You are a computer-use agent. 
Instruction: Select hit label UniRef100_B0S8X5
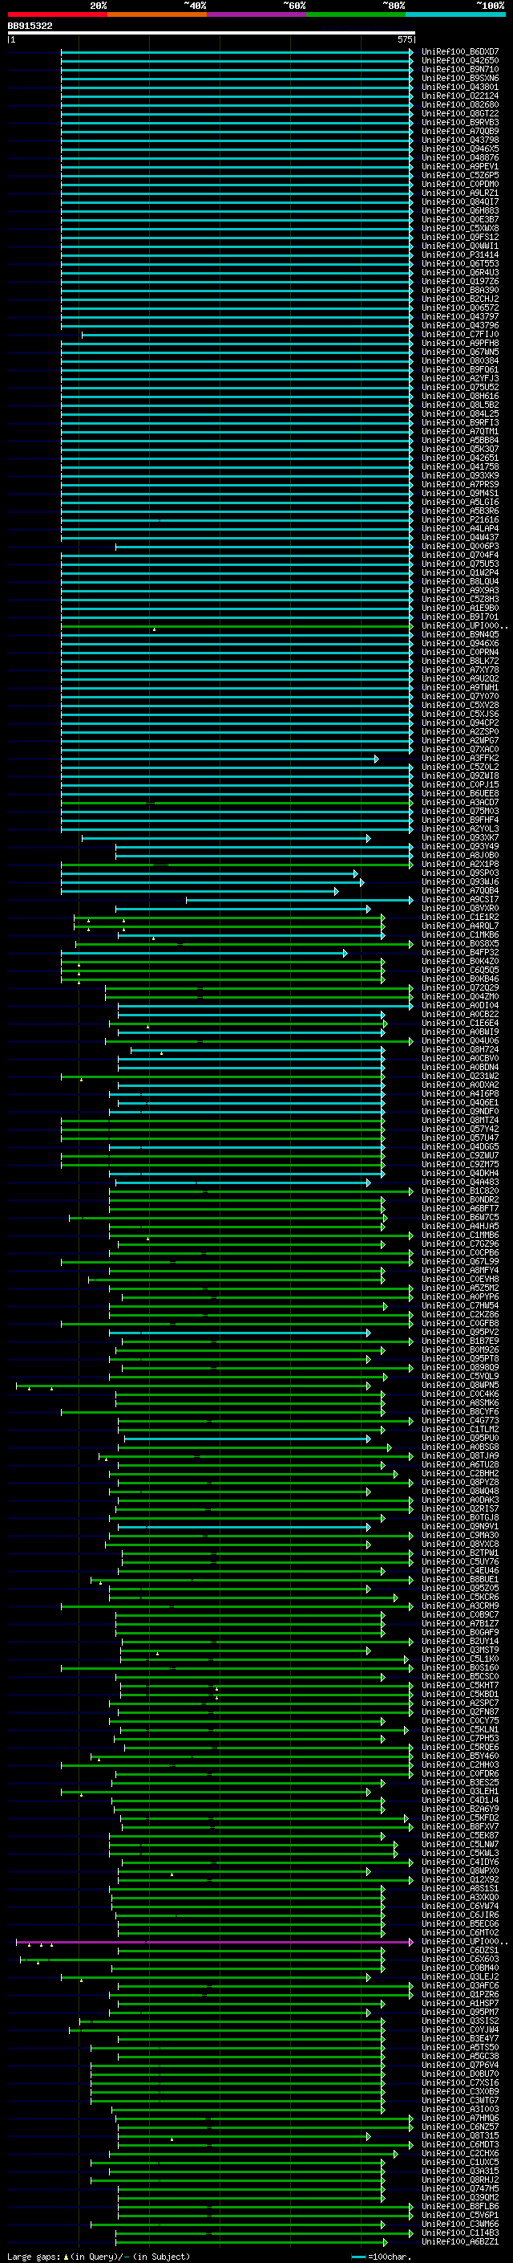point(460,943)
